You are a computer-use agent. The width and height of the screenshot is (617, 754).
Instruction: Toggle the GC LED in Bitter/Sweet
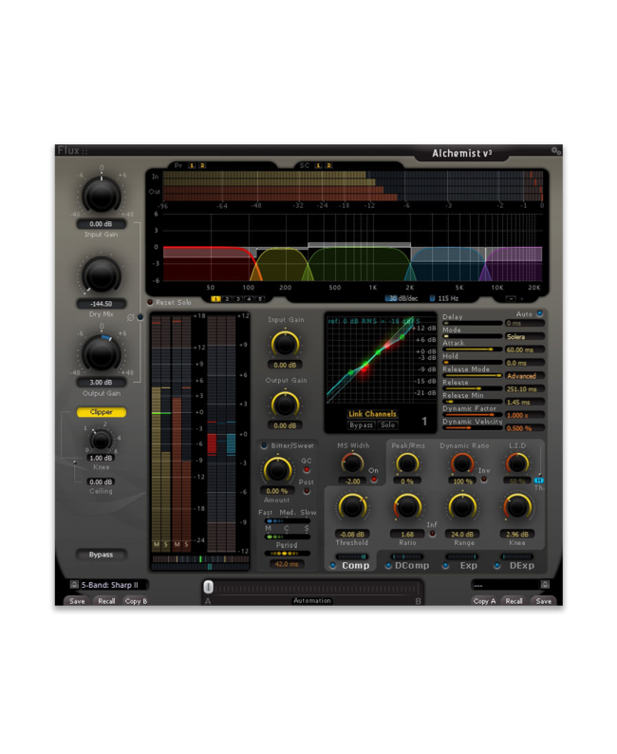click(x=307, y=470)
